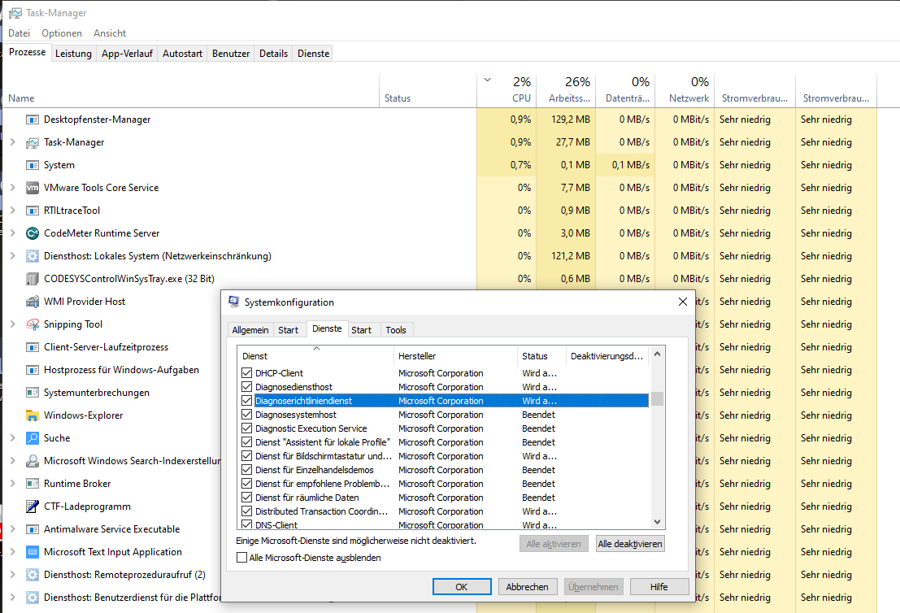
Task: Click the Diensthost Remoteprozeduraufruf gear icon
Action: point(33,575)
